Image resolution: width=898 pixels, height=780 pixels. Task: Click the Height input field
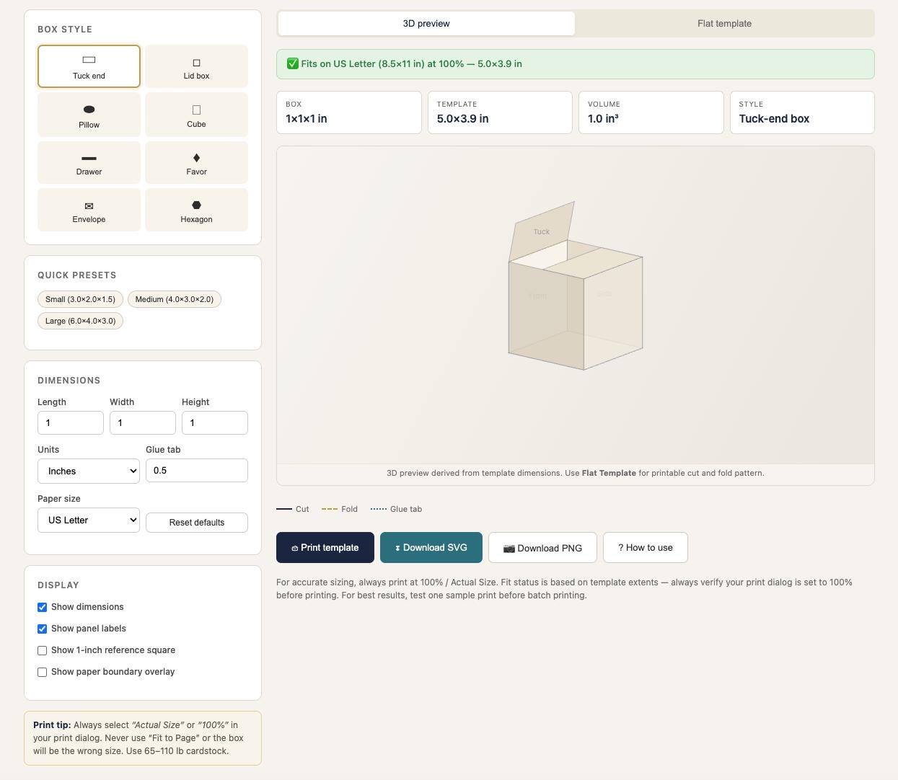point(215,423)
